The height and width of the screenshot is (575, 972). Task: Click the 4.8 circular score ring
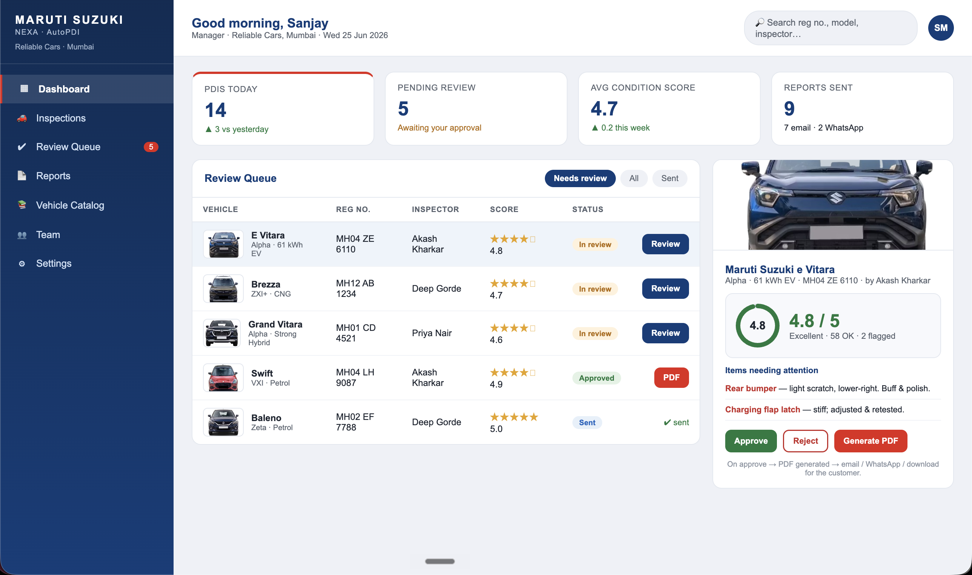pos(757,326)
